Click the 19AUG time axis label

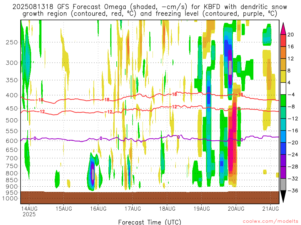click(x=202, y=209)
